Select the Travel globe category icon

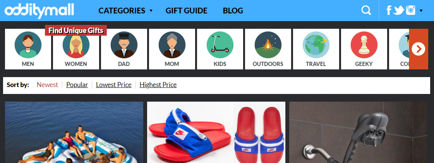316,45
